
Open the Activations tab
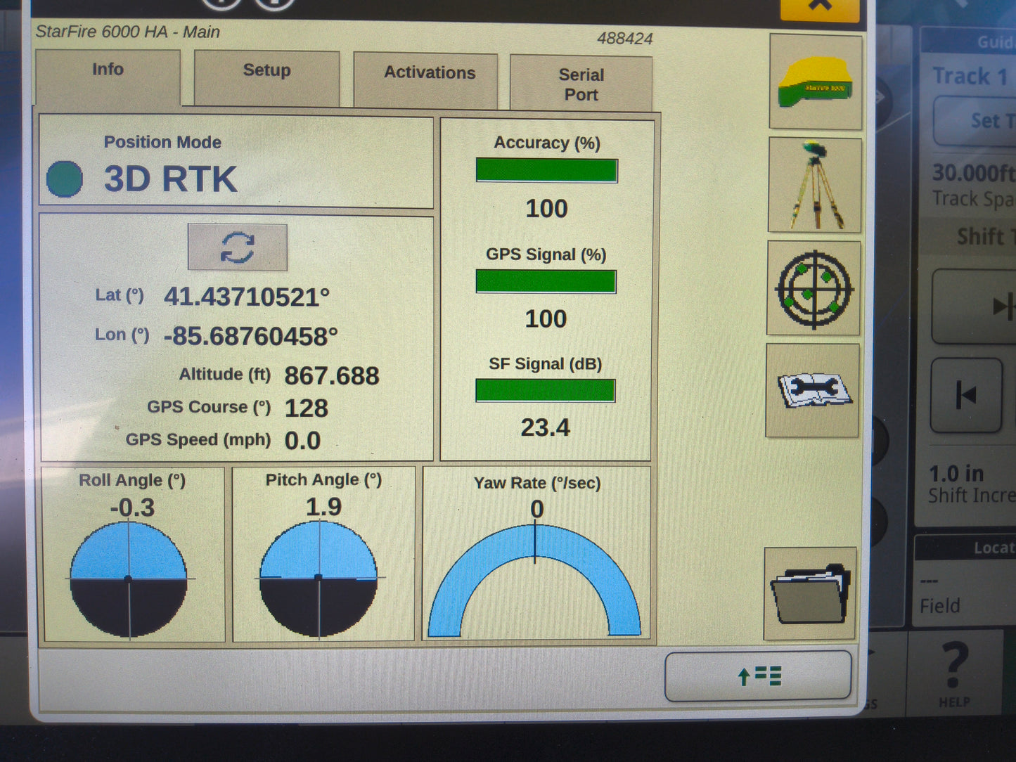425,80
